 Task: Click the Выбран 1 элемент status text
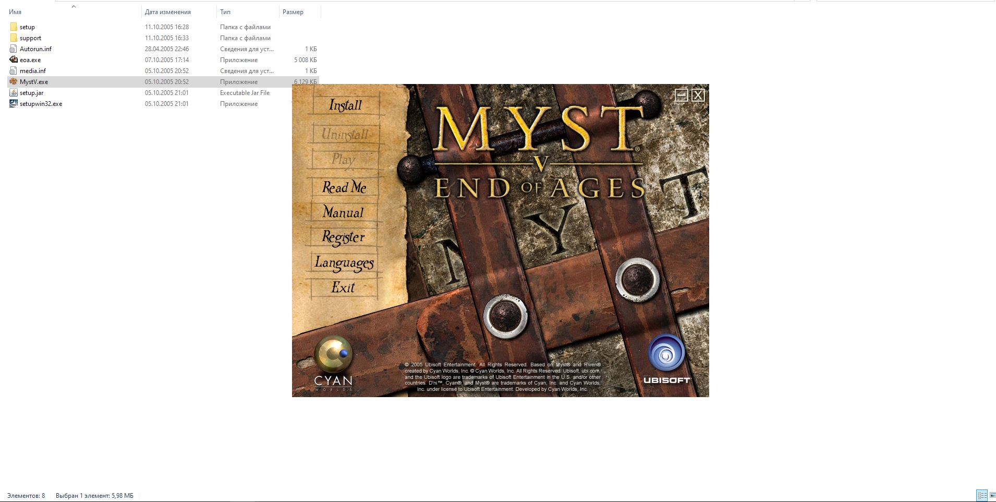[94, 496]
